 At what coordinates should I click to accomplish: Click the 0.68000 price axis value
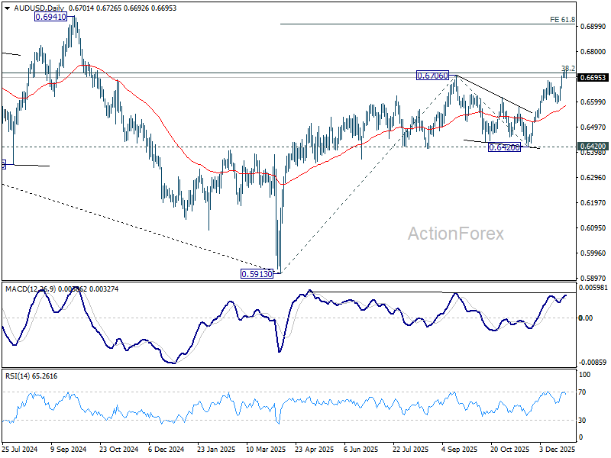pyautogui.click(x=593, y=52)
